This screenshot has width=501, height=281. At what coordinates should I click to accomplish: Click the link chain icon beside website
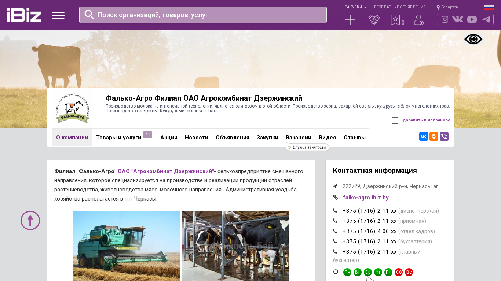tap(336, 198)
